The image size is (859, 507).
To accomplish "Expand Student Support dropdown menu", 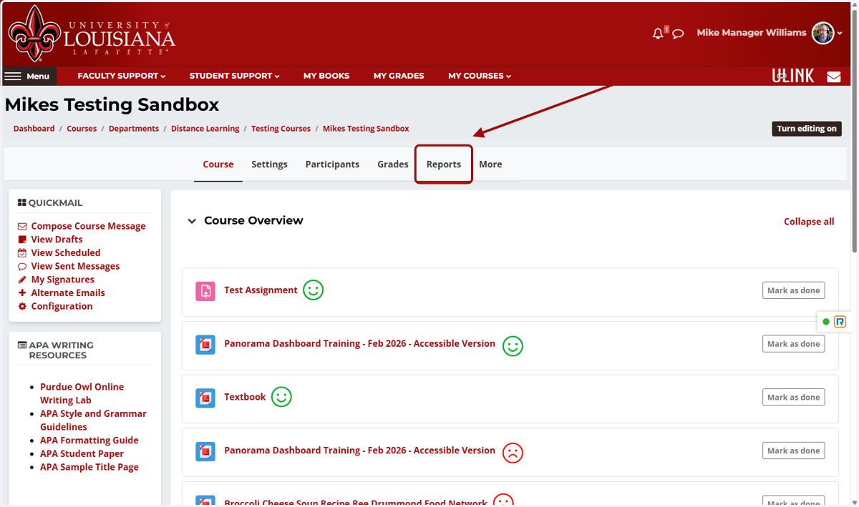I will tap(234, 76).
